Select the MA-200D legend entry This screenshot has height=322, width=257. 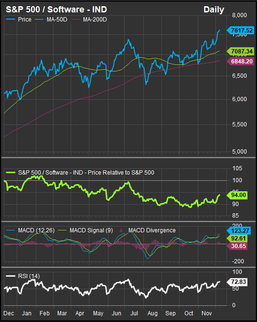[89, 20]
